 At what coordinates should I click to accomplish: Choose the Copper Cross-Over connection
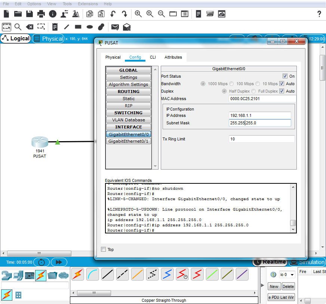122,274
